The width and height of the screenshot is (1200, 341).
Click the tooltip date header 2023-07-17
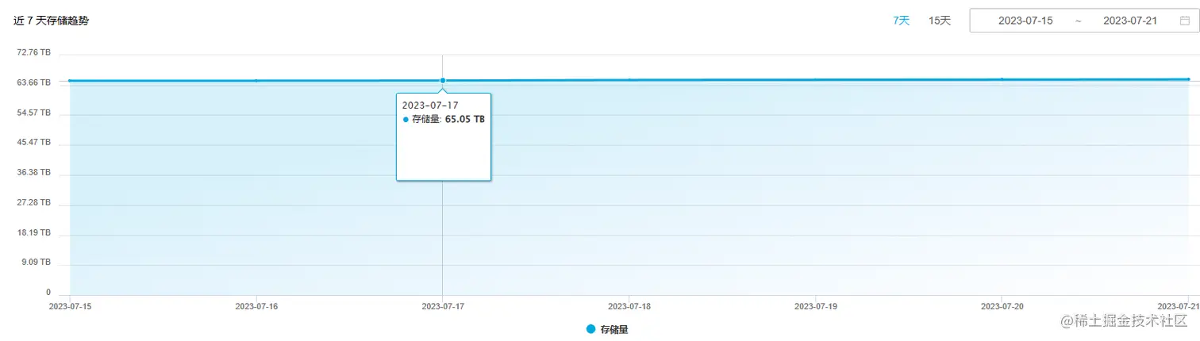click(x=430, y=105)
